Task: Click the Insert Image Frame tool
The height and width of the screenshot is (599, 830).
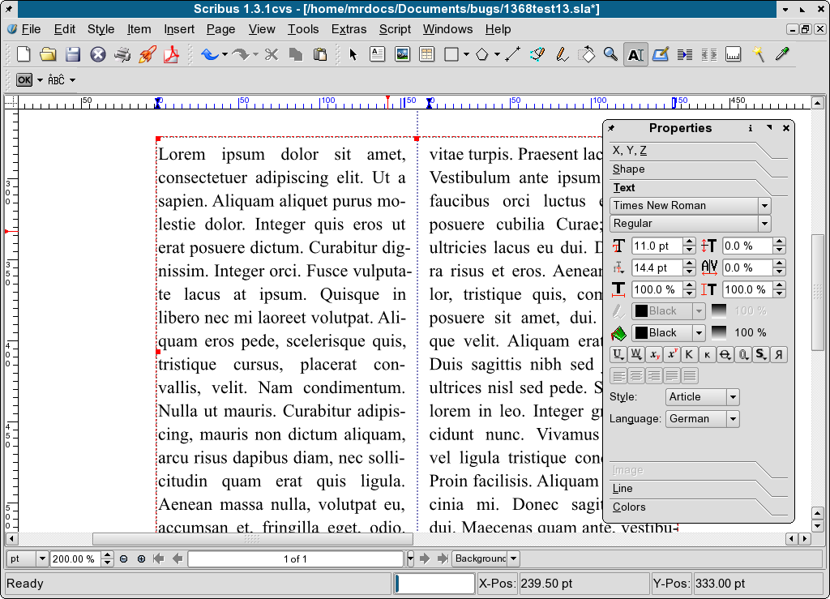Action: tap(402, 54)
